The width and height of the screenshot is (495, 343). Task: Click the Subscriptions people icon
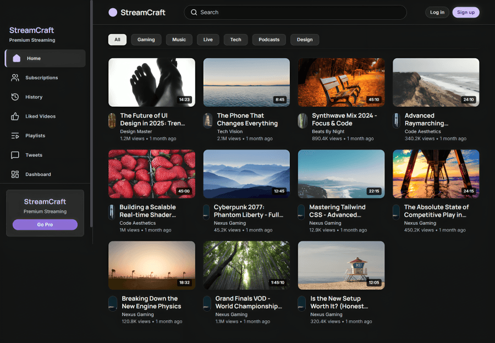click(x=15, y=78)
